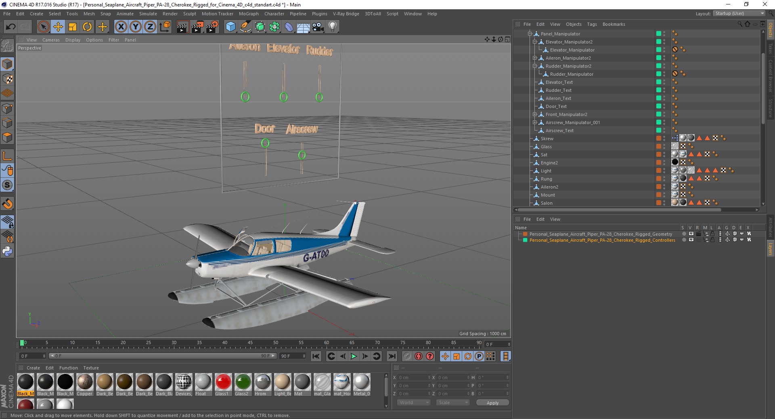Open Object Manager Tags menu
This screenshot has width=775, height=419.
coord(592,24)
